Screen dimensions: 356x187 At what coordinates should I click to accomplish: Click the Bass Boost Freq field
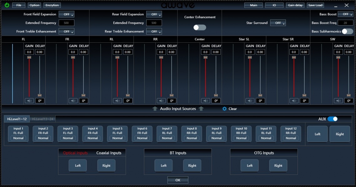click(x=345, y=23)
